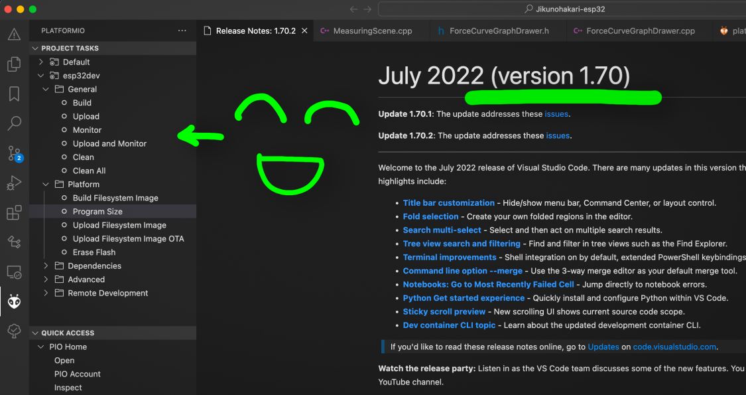Open the Search view
Viewport: 746px width, 395px height.
click(x=15, y=123)
